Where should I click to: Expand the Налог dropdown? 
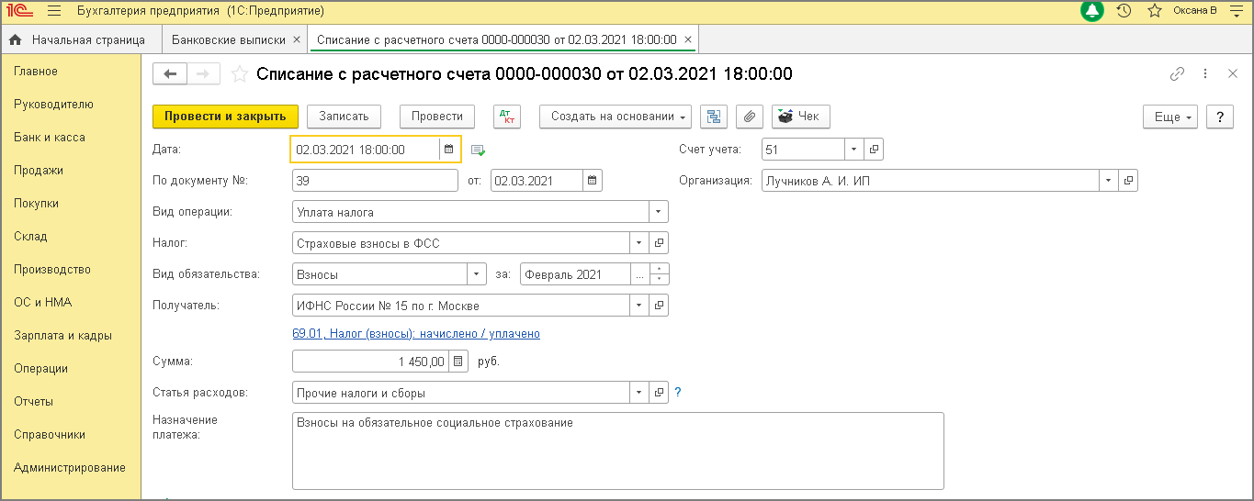coord(639,243)
